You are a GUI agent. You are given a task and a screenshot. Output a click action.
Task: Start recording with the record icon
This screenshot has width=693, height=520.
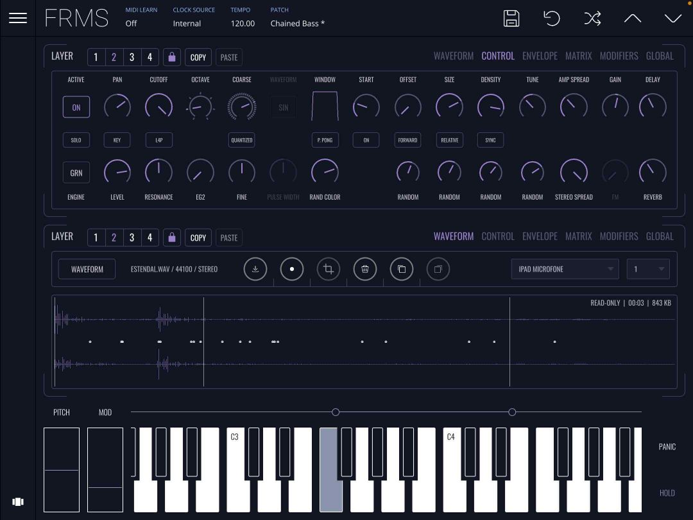click(x=292, y=269)
